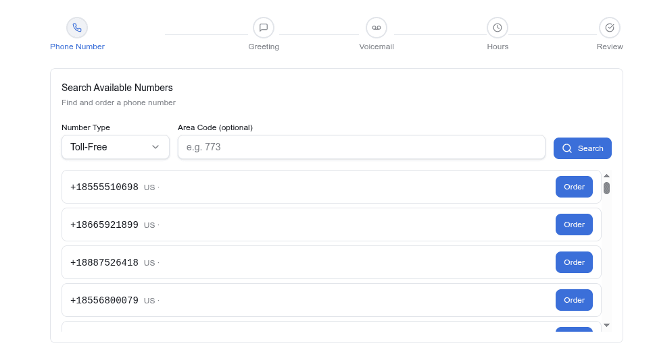The width and height of the screenshot is (655, 358).
Task: Click the scrollbar up arrow
Action: pyautogui.click(x=606, y=176)
